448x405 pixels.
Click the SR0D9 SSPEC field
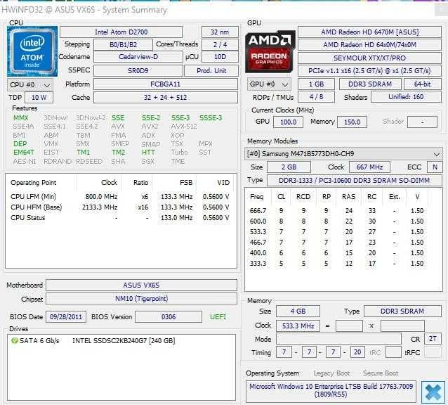pyautogui.click(x=138, y=70)
